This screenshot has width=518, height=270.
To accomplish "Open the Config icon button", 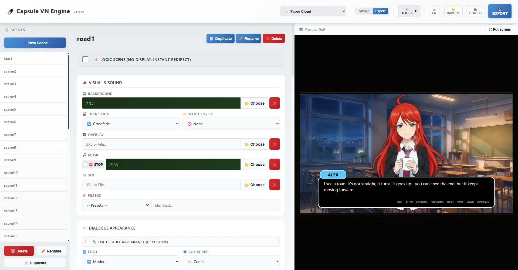I will (475, 11).
